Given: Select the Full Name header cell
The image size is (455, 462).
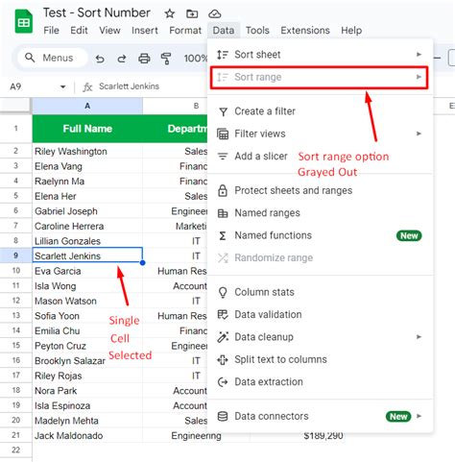Looking at the screenshot, I should [x=87, y=129].
